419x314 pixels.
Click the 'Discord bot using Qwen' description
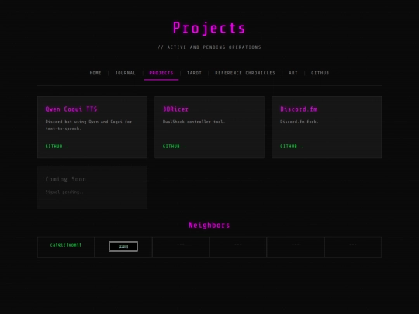click(x=88, y=126)
